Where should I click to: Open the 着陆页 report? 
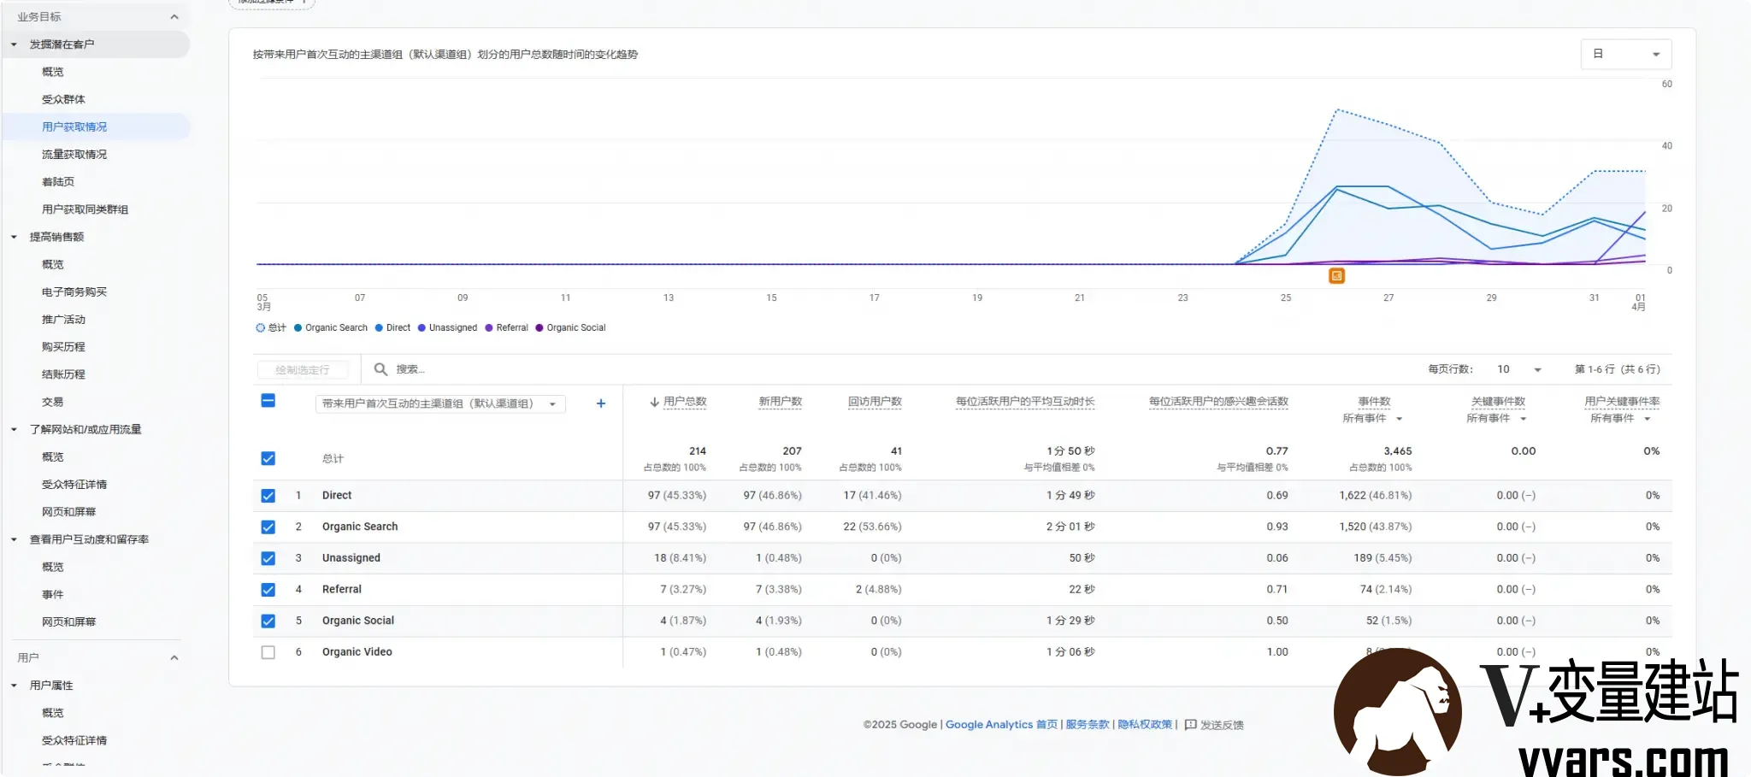tap(58, 181)
